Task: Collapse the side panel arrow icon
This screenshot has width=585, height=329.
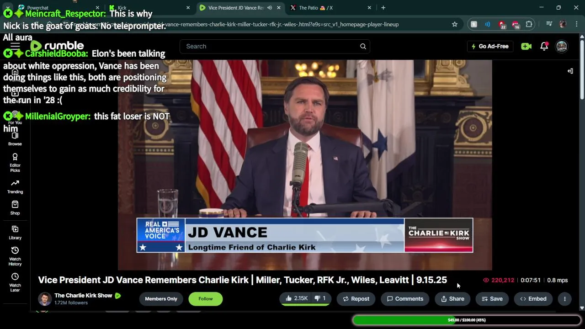Action: tap(570, 71)
